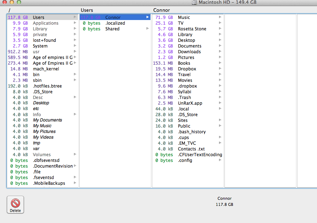
Task: Select the System folder row
Action: click(43, 46)
